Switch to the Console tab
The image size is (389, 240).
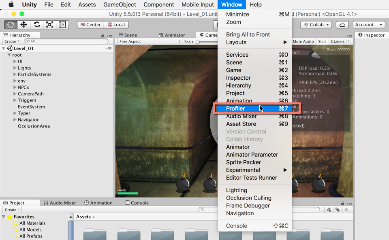[137, 203]
